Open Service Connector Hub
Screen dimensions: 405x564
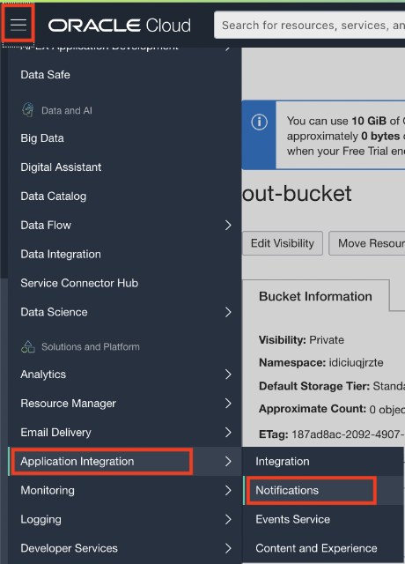pos(79,283)
